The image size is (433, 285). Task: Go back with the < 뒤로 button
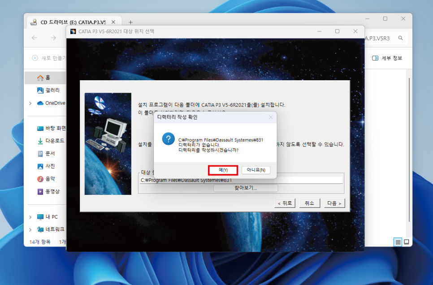[285, 203]
